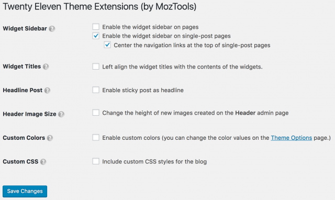Image resolution: width=335 pixels, height=200 pixels.
Task: Enable the widget sidebar on pages
Action: [96, 27]
